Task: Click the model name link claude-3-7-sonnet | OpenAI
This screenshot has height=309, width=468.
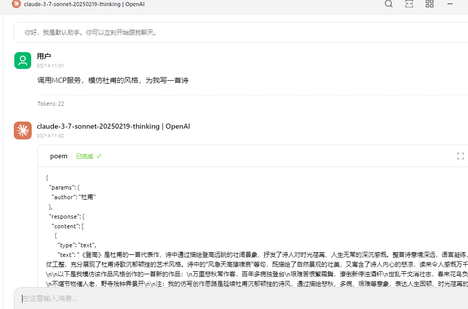Action: click(114, 126)
